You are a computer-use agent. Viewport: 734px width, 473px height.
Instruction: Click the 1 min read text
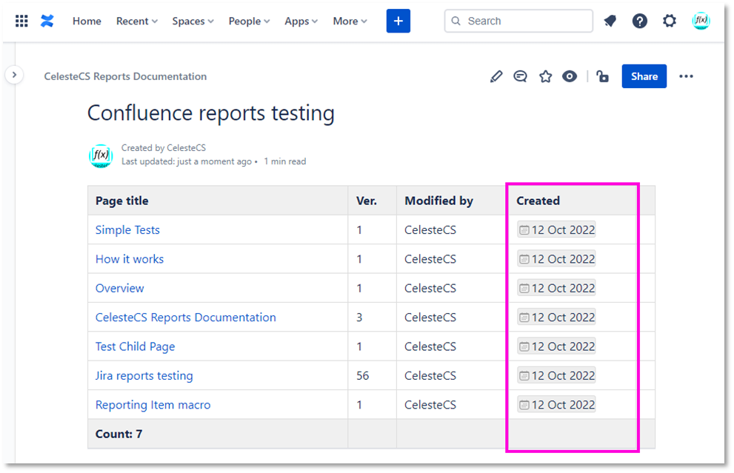point(285,161)
